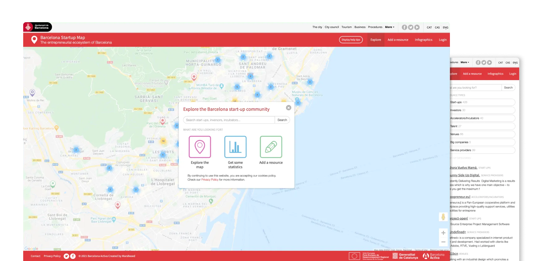Filter by Investors in background window
This screenshot has width=543, height=261.
[x=482, y=110]
